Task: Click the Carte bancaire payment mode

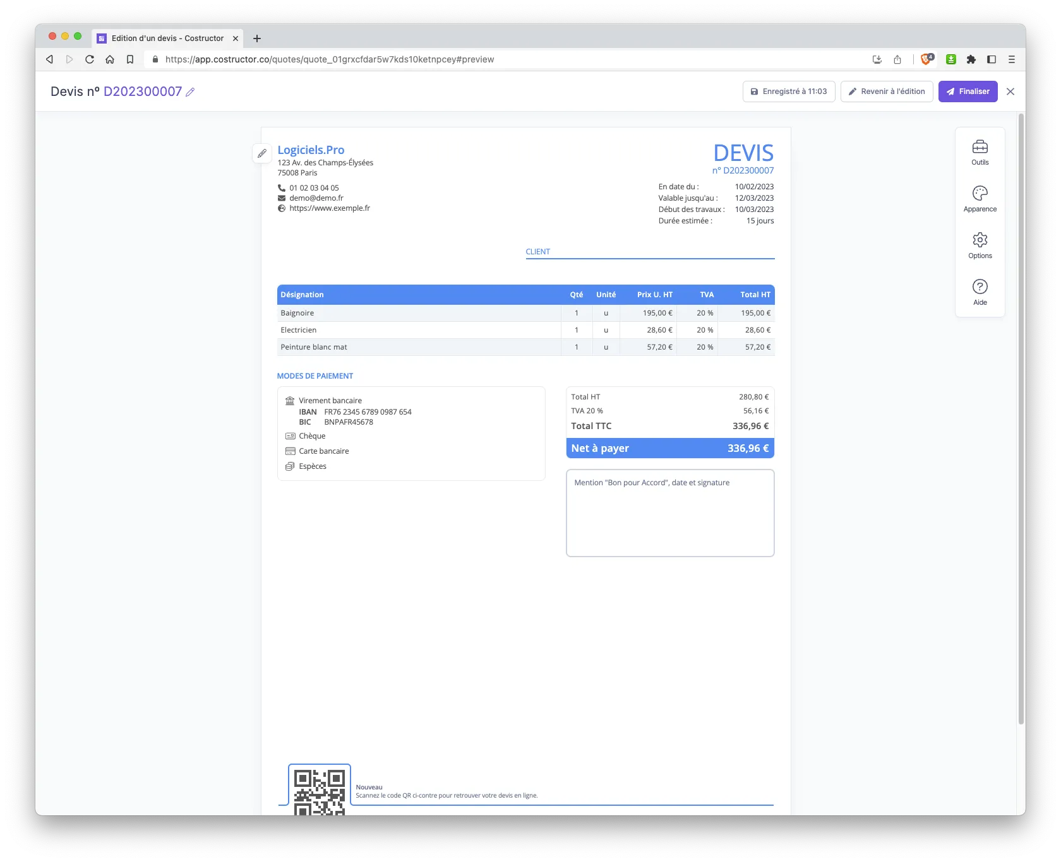Action: pyautogui.click(x=323, y=451)
